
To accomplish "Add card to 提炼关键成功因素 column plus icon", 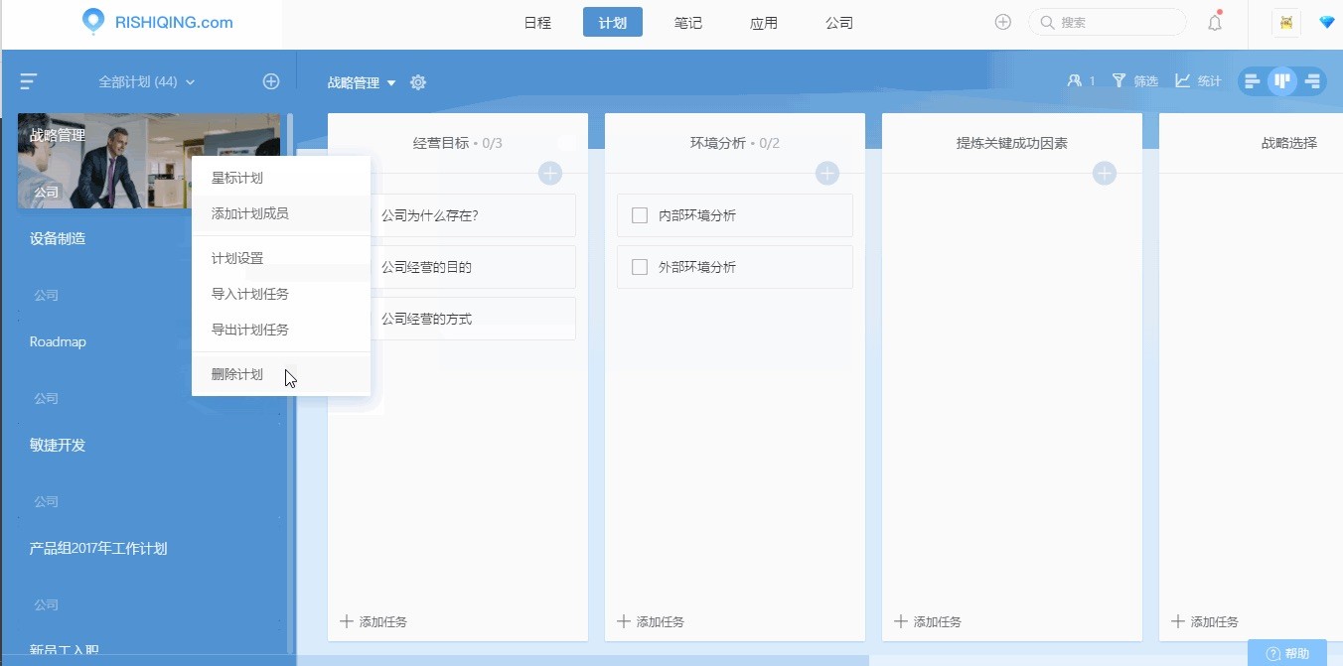I will point(1105,174).
